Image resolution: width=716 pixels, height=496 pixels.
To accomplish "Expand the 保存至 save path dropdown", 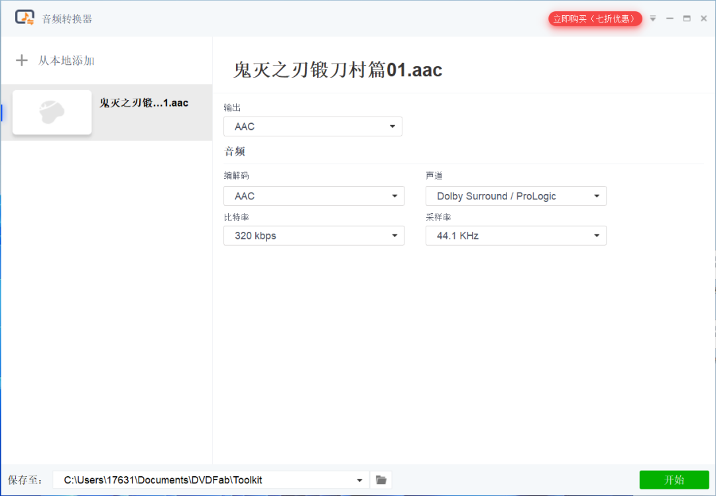I will click(x=359, y=479).
